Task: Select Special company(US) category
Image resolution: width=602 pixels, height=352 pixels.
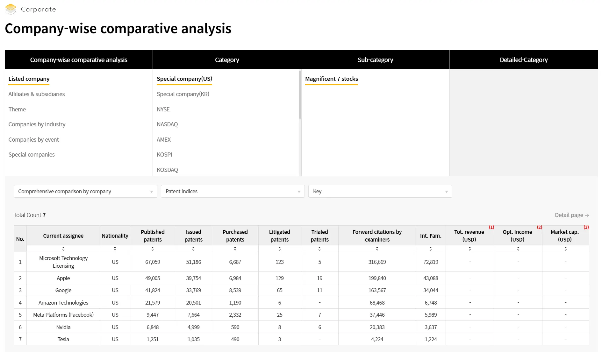Action: tap(184, 79)
